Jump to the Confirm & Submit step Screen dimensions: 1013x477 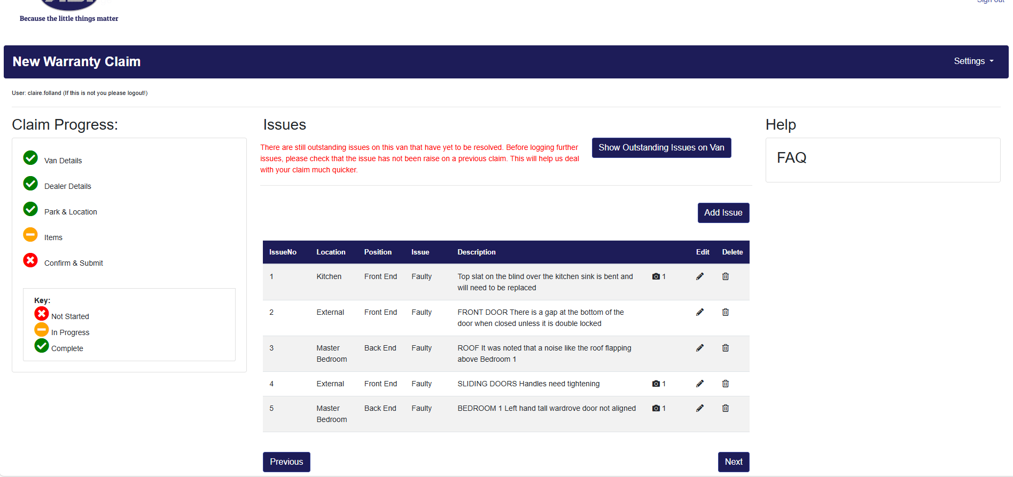74,263
